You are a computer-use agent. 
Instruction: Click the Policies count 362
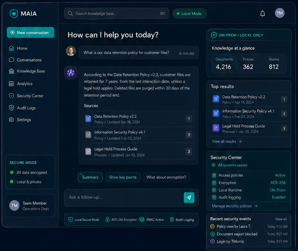(248, 67)
